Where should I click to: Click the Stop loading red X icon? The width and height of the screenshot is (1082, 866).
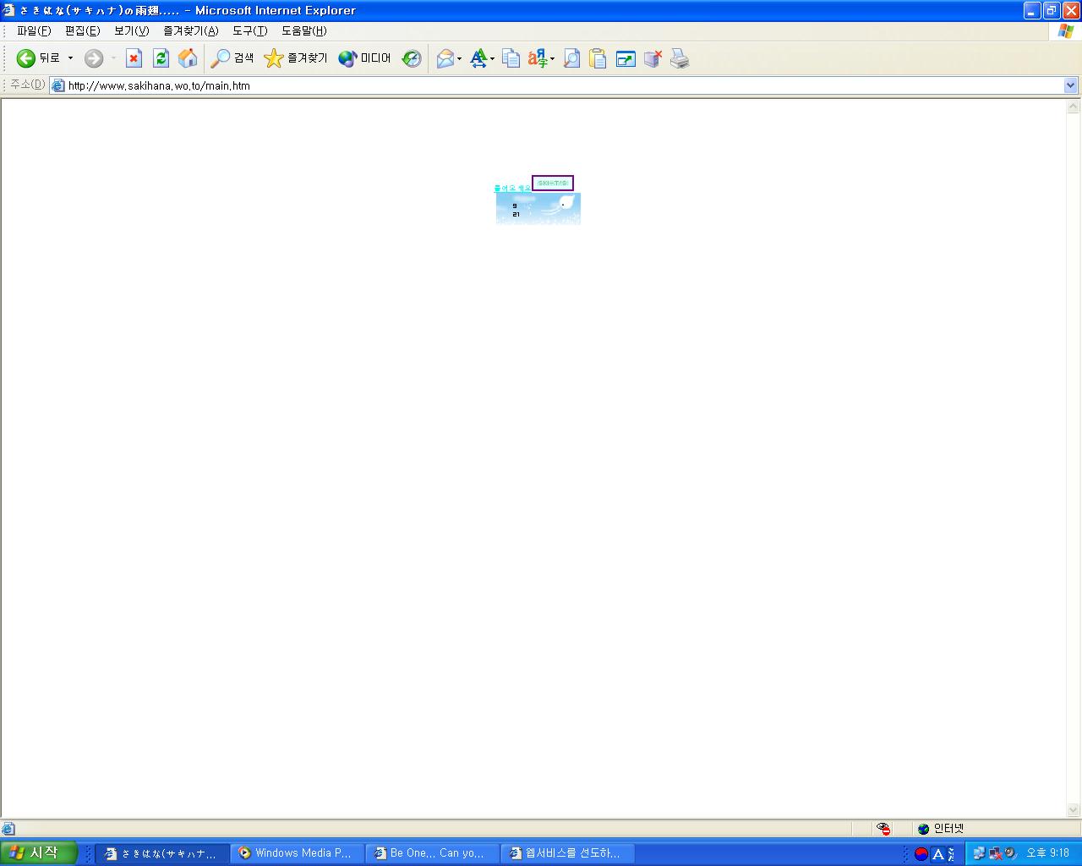(134, 58)
